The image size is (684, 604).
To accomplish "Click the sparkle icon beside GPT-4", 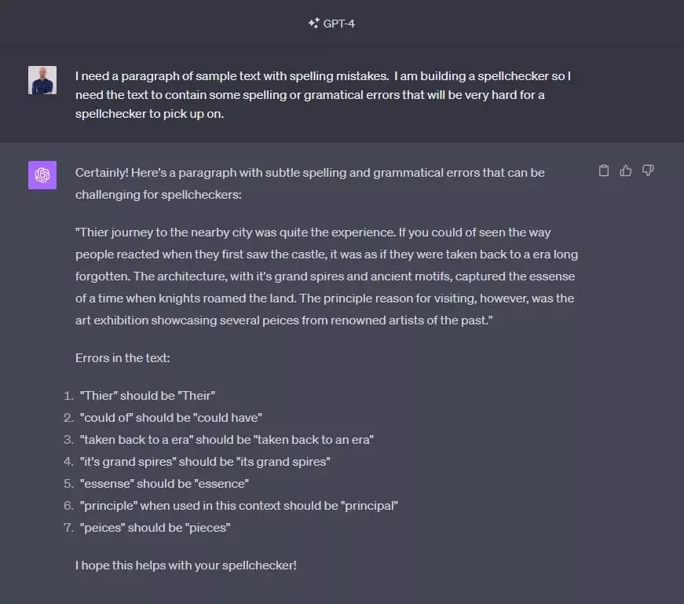I will (313, 24).
